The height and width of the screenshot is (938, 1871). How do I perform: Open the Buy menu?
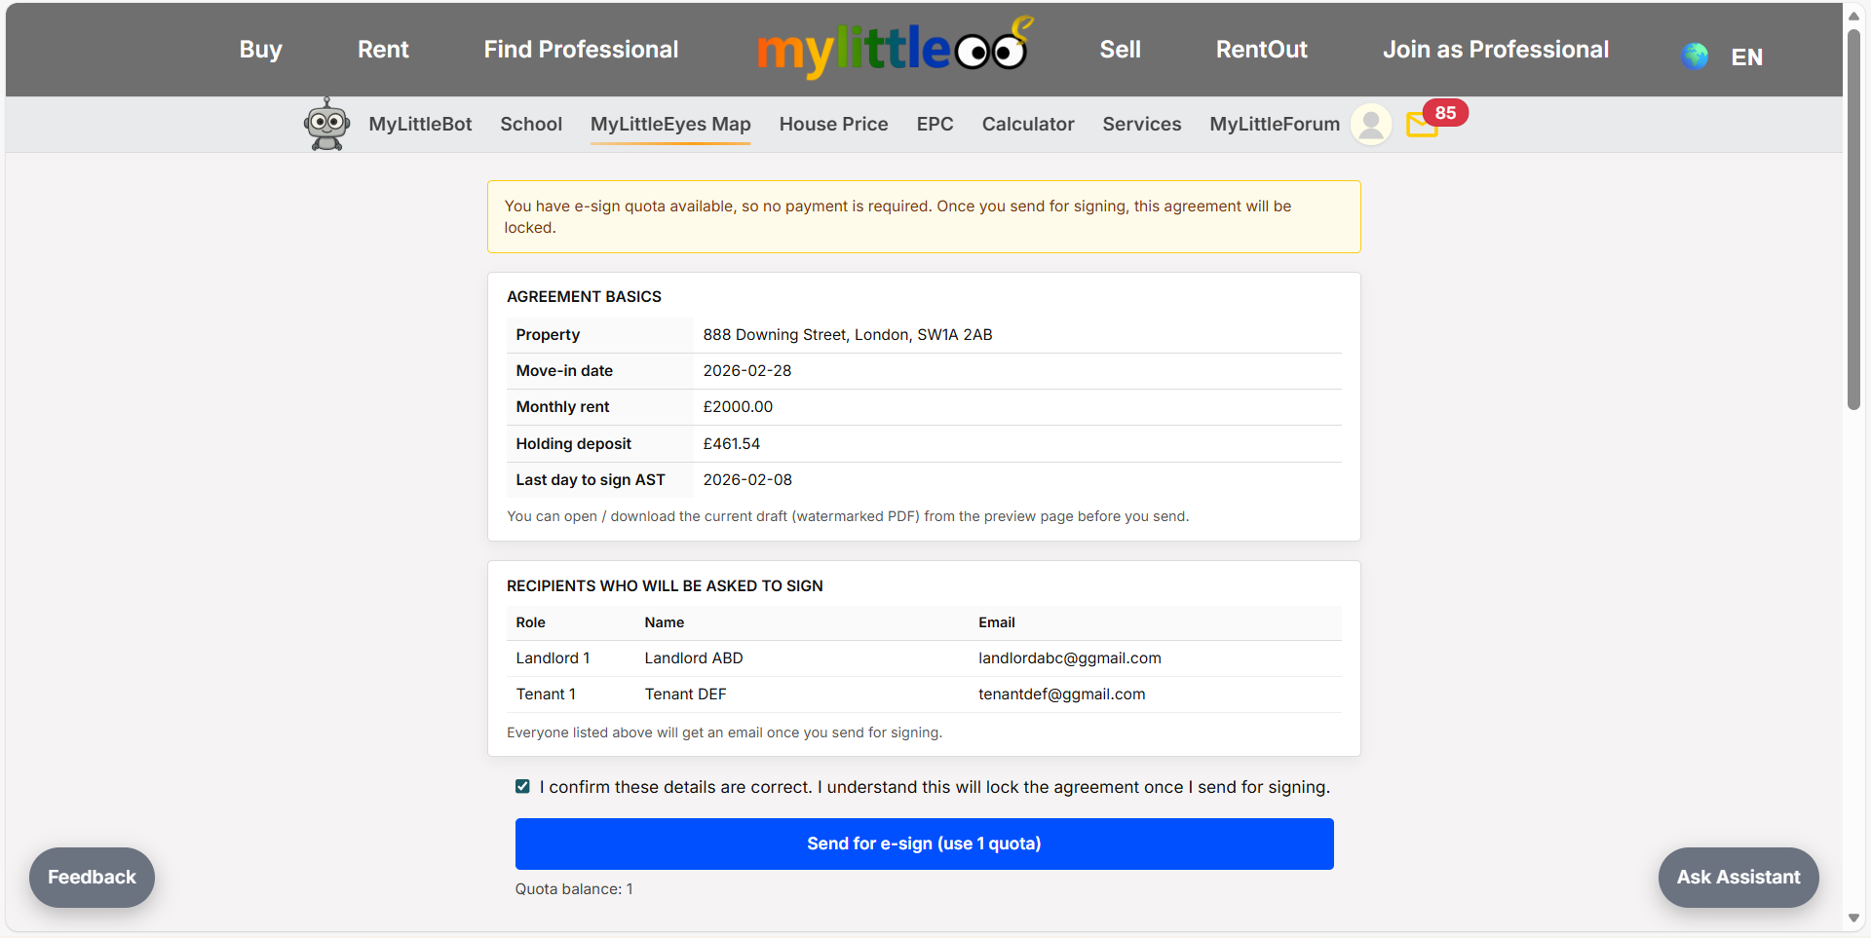[259, 49]
